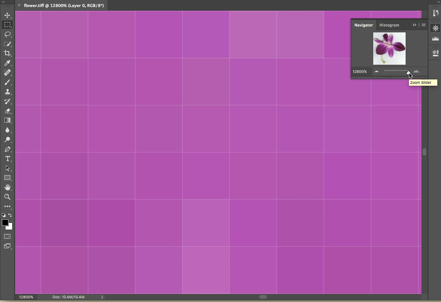
Task: Select the Pen tool
Action: coord(7,149)
